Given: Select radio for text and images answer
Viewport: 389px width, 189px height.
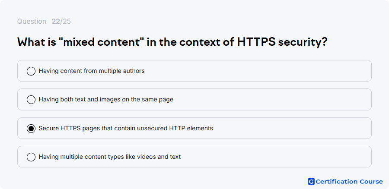Looking at the screenshot, I should point(31,100).
